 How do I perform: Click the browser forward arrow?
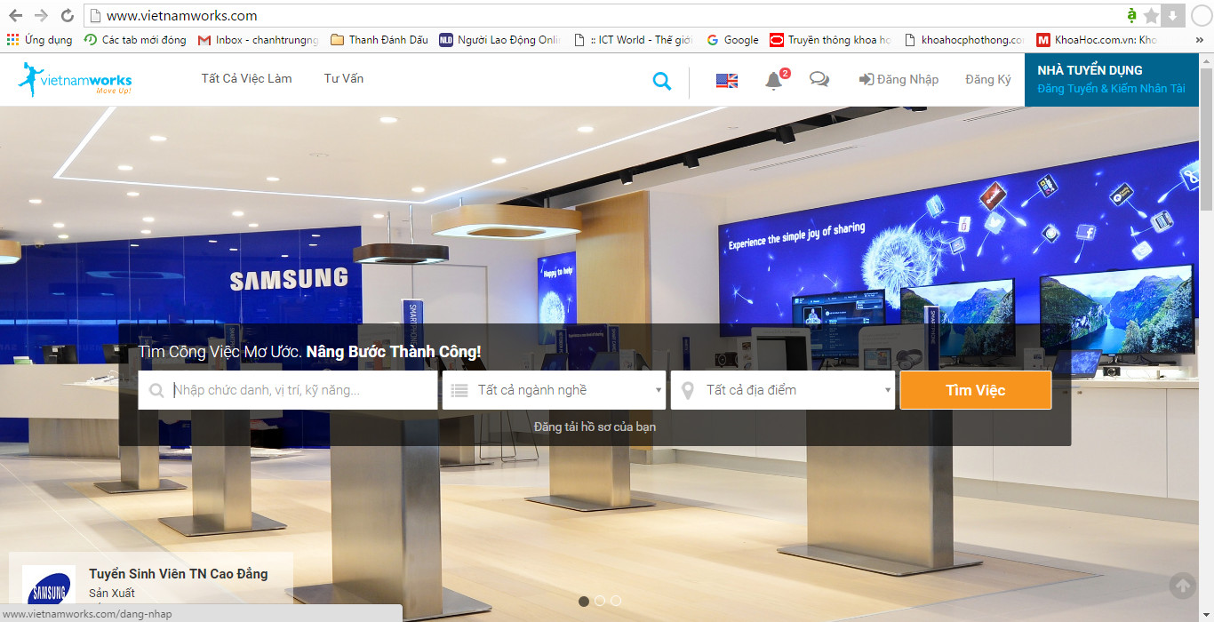[41, 15]
